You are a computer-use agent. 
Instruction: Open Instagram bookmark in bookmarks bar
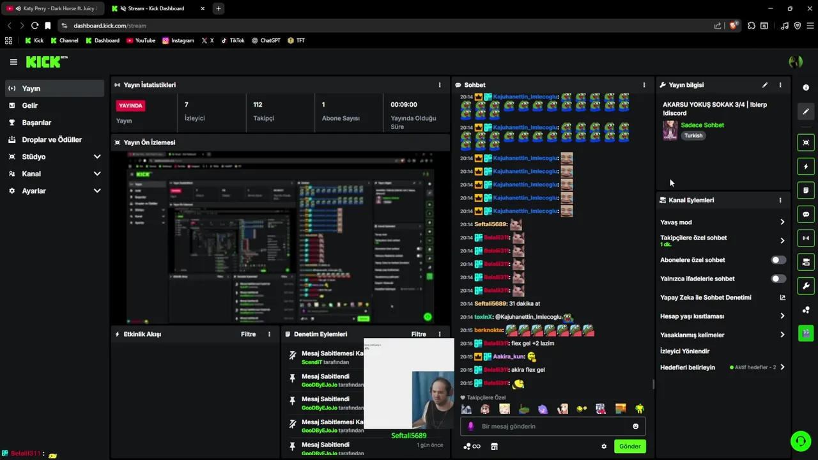[178, 40]
